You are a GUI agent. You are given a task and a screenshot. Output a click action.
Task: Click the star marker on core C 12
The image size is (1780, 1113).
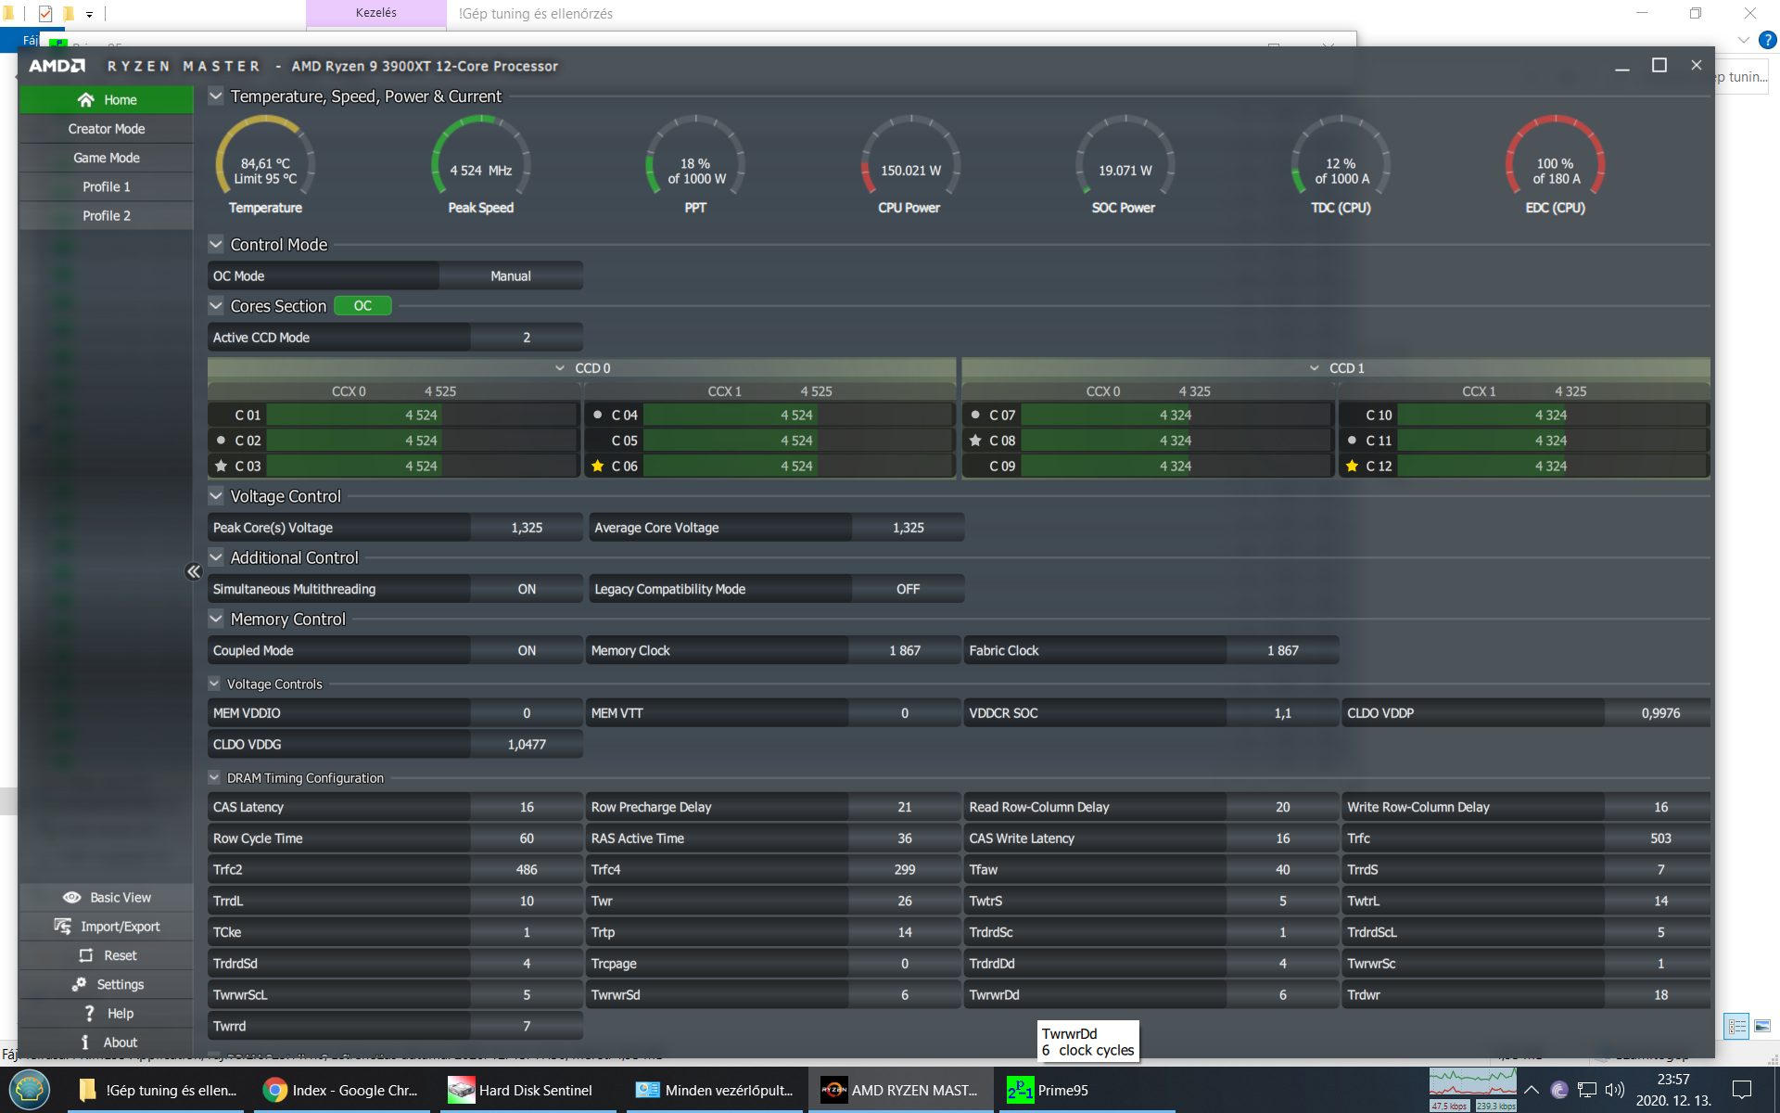[1352, 466]
